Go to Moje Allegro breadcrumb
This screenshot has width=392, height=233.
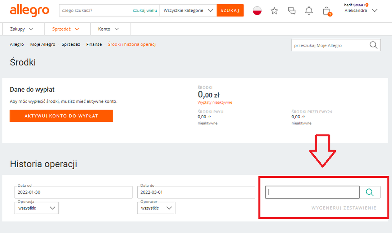pyautogui.click(x=43, y=44)
